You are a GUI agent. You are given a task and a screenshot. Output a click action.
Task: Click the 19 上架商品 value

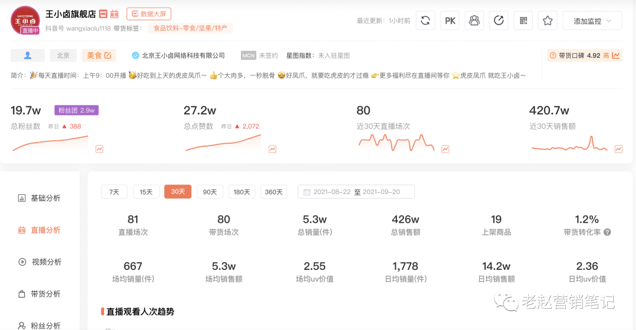click(496, 220)
